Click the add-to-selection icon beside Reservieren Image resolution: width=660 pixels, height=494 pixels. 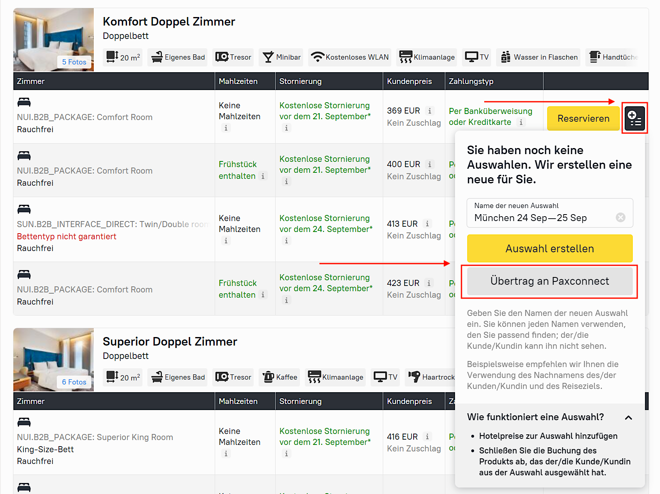tap(634, 118)
